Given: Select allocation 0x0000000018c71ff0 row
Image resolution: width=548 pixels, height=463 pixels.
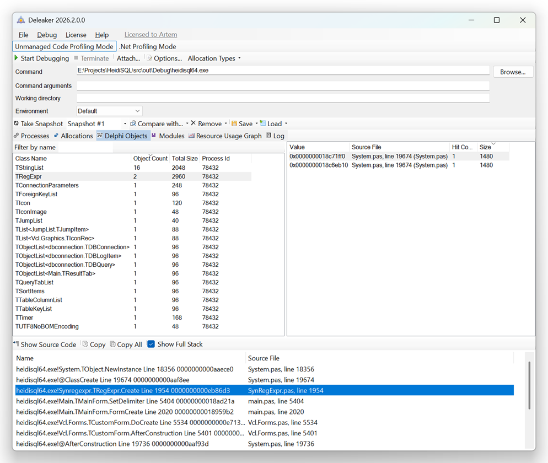Looking at the screenshot, I should pyautogui.click(x=399, y=156).
